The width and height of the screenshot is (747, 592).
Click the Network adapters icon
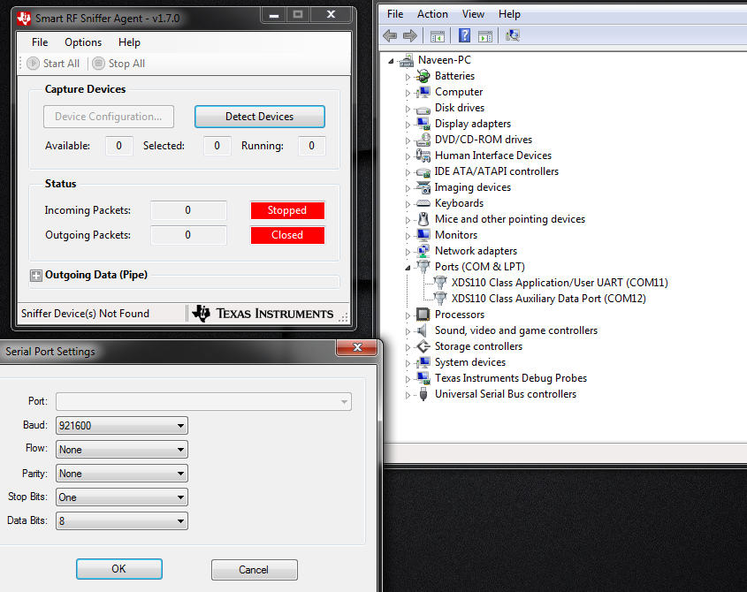pos(423,251)
